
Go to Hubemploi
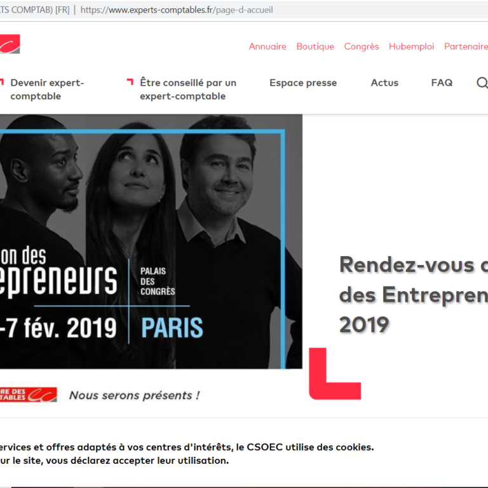pos(412,46)
